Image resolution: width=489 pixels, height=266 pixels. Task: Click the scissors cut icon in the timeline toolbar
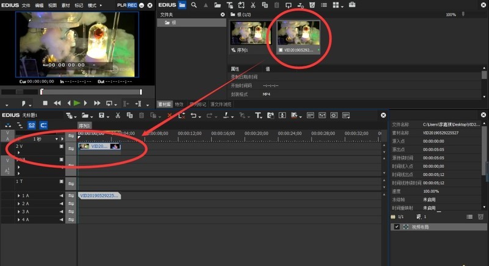(119, 115)
